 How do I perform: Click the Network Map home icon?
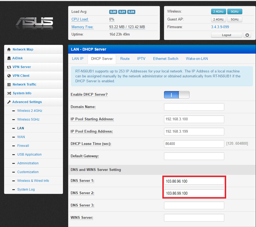pyautogui.click(x=9, y=50)
